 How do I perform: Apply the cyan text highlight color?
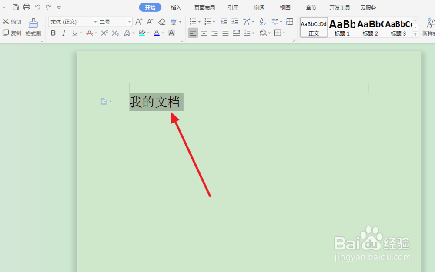coord(142,33)
